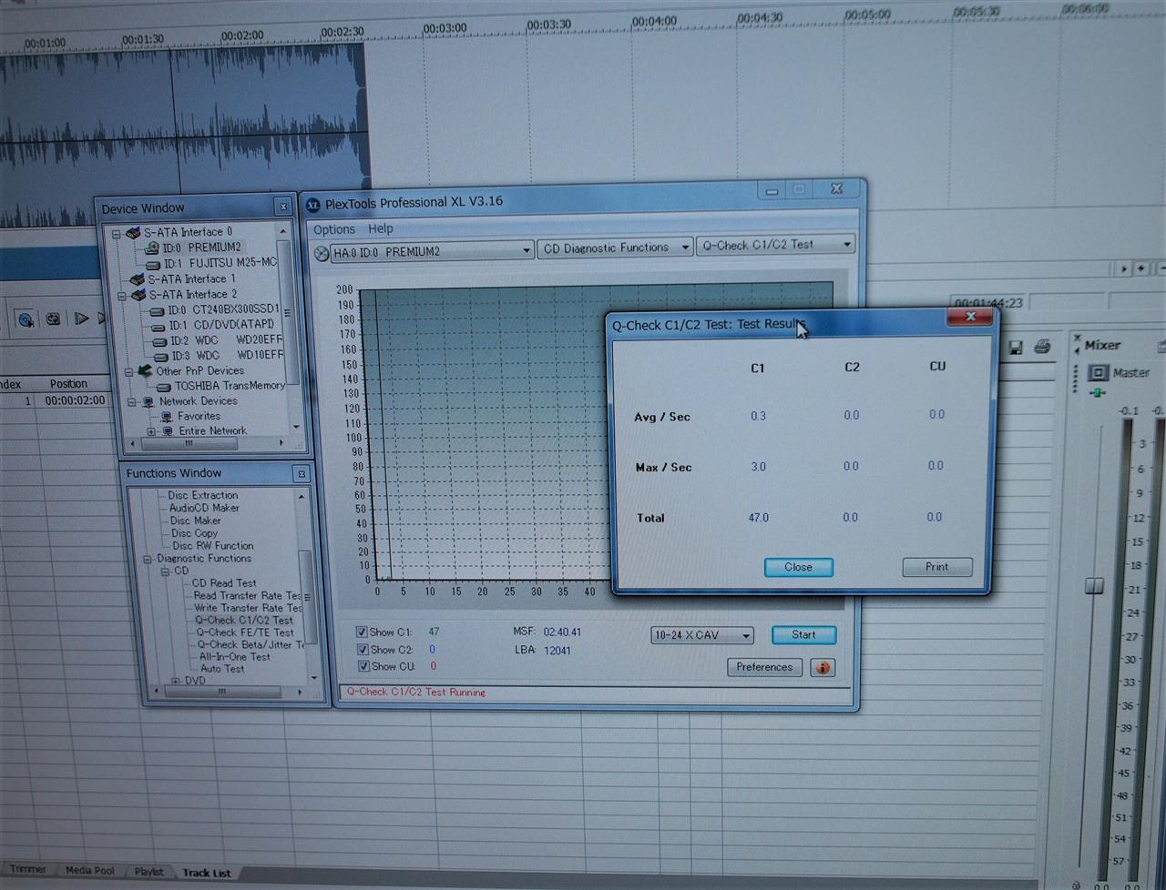The height and width of the screenshot is (890, 1166).
Task: Select Q-Check FE/TE Test function
Action: (245, 632)
